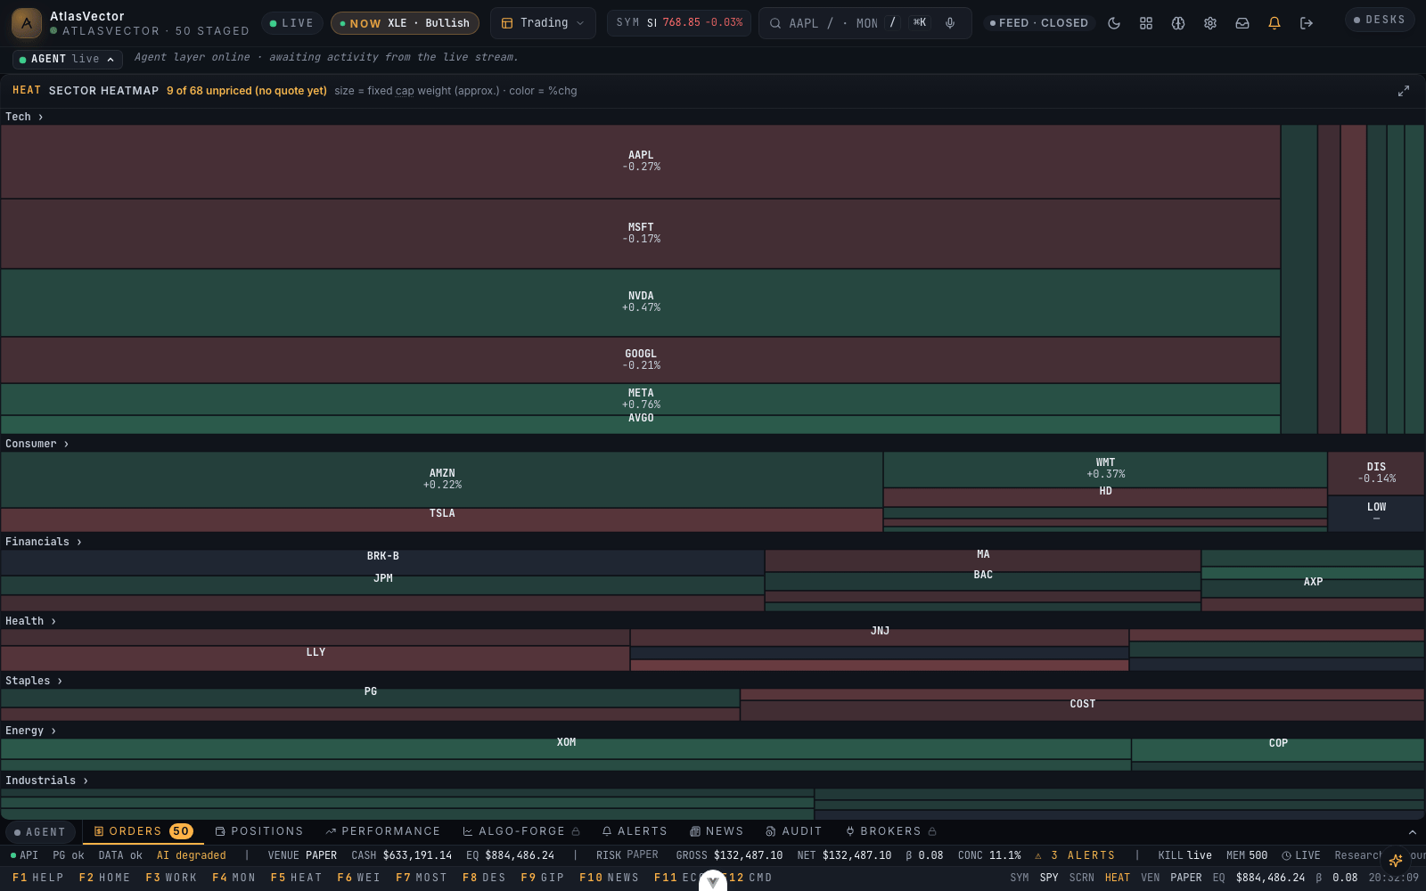Click the AAPL heatmap tile

click(x=641, y=161)
